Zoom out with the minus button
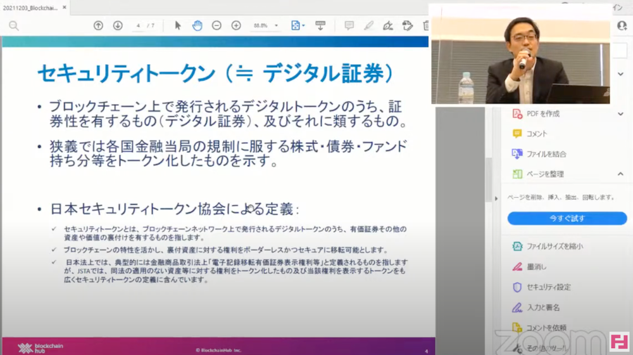This screenshot has height=355, width=633. pos(216,25)
